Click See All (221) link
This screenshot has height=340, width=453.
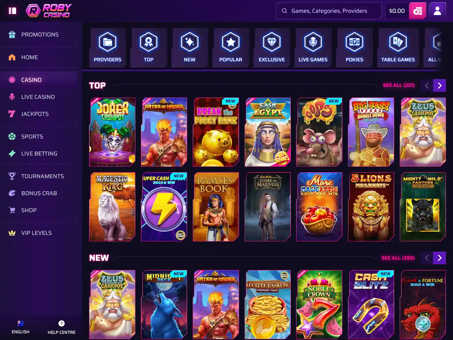coord(398,85)
